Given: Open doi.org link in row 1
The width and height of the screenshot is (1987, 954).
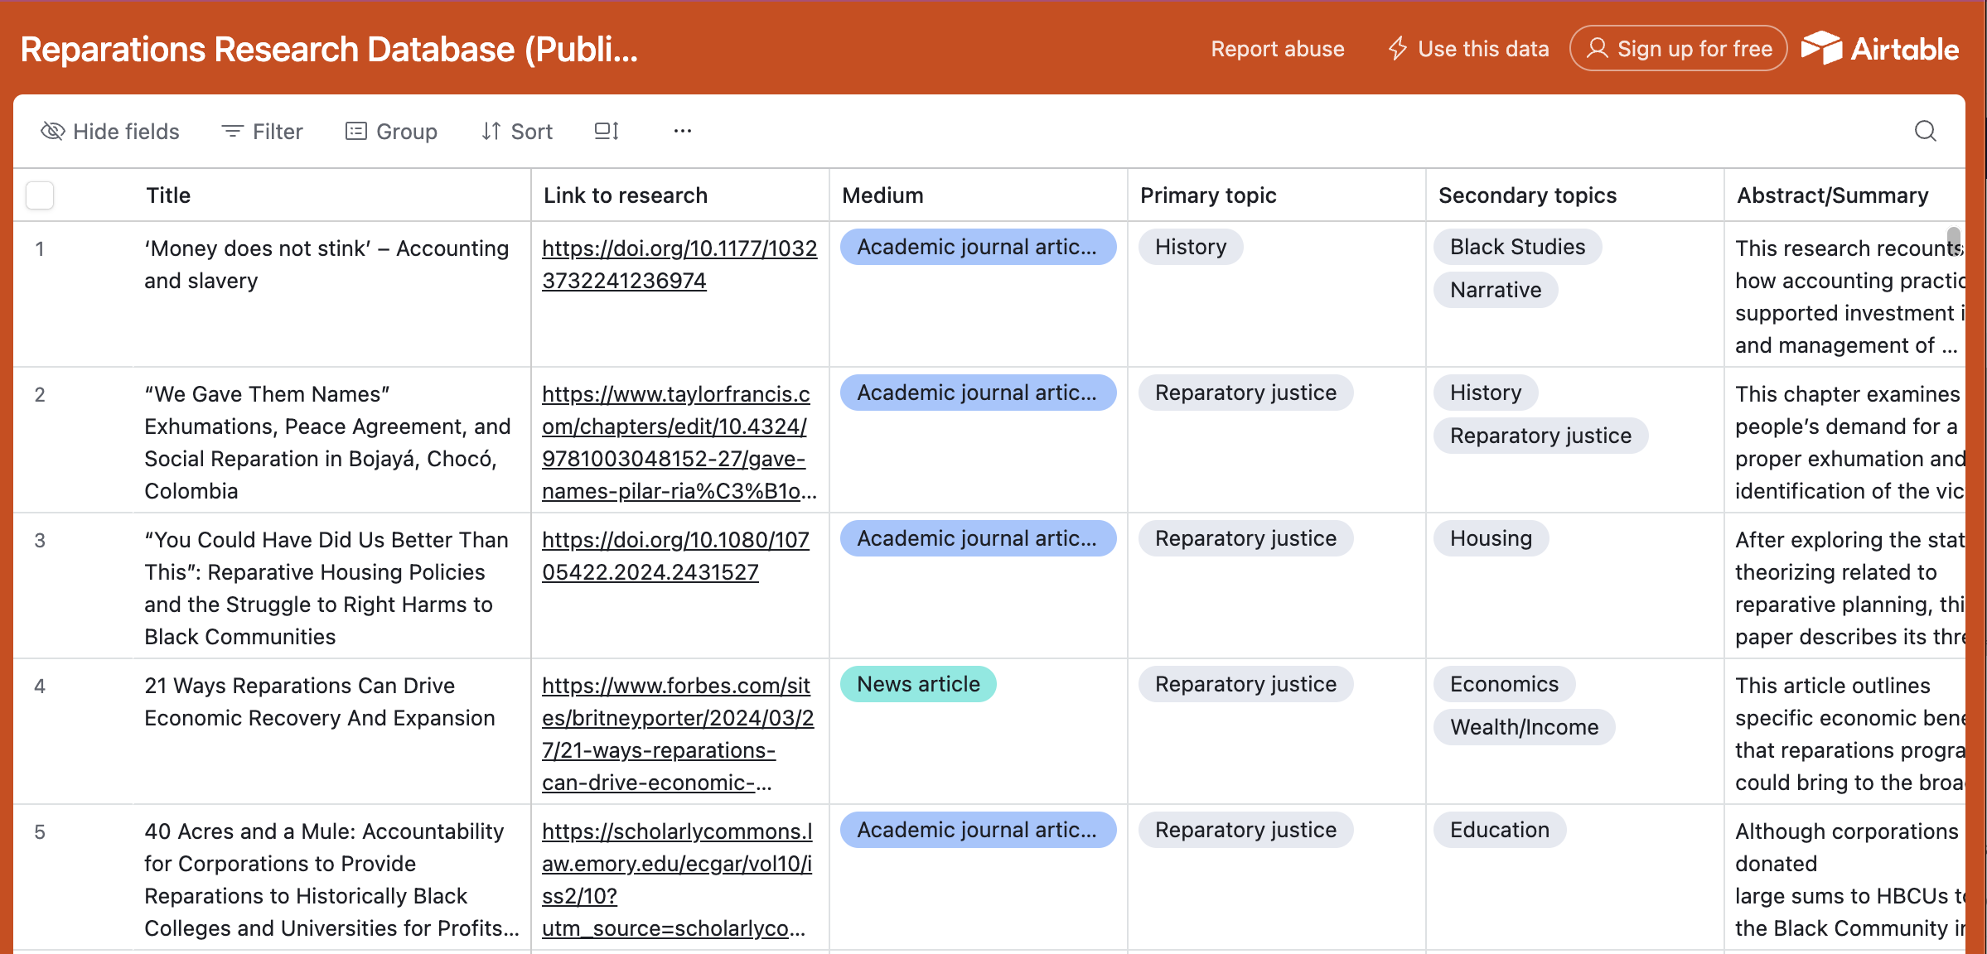Looking at the screenshot, I should (x=679, y=264).
